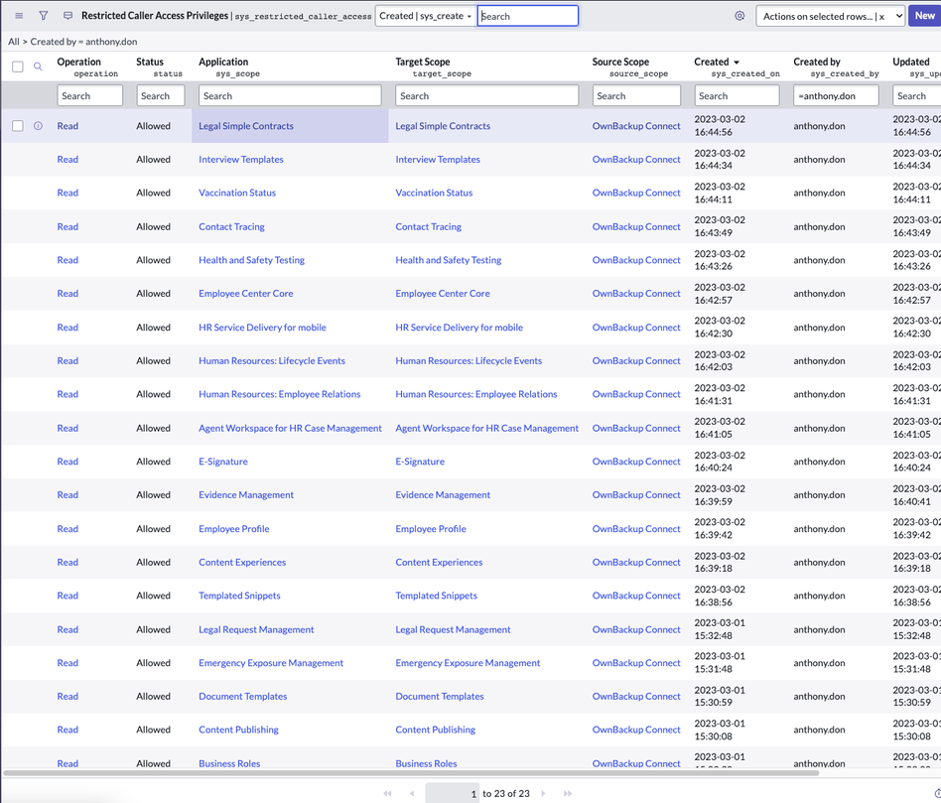Screen dimensions: 941x803
Task: Open the list controls hamburger menu
Action: click(x=18, y=15)
